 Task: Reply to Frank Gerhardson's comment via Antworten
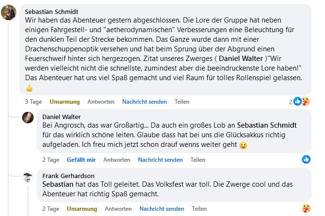(x=118, y=209)
